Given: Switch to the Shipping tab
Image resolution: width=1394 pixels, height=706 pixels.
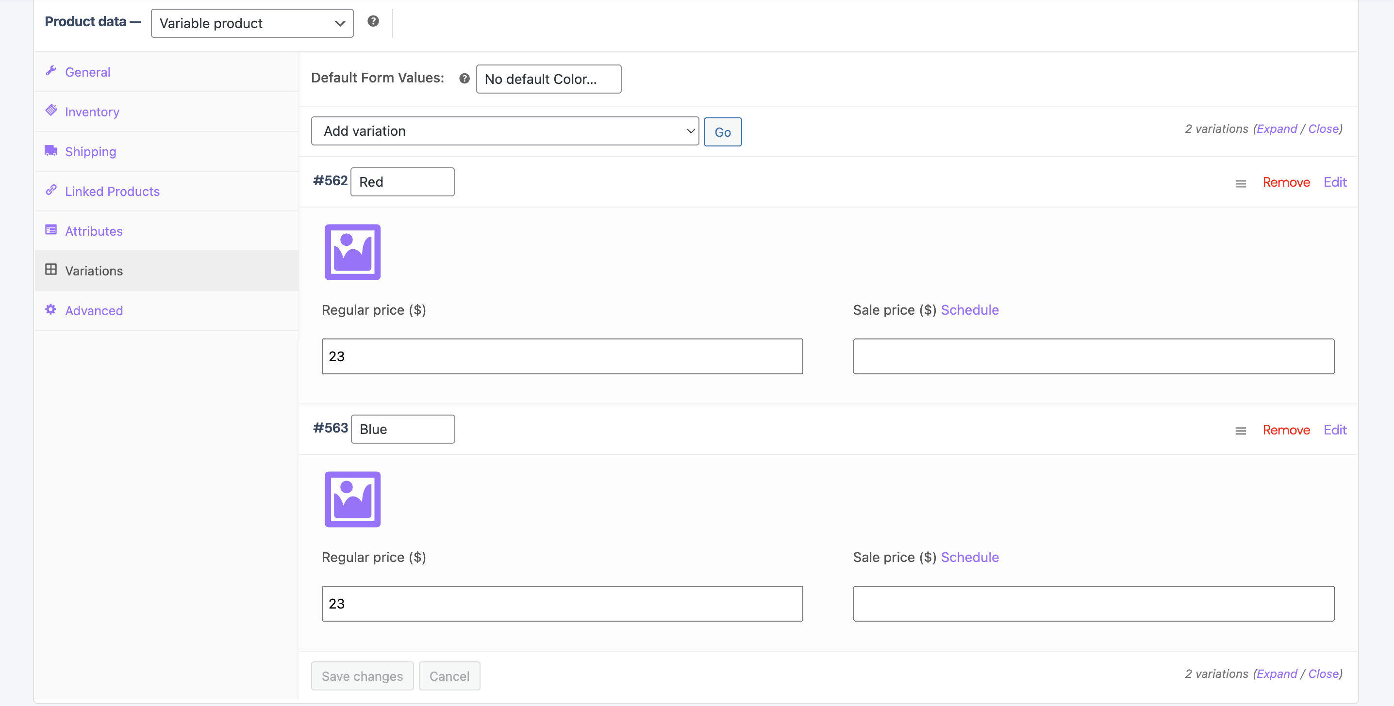Looking at the screenshot, I should pos(166,151).
